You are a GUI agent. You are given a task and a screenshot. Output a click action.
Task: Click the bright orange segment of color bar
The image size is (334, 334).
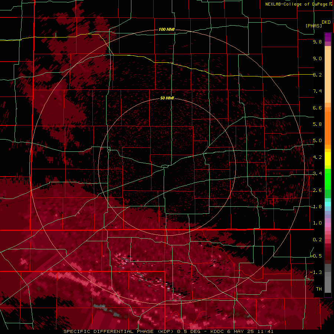328,128
